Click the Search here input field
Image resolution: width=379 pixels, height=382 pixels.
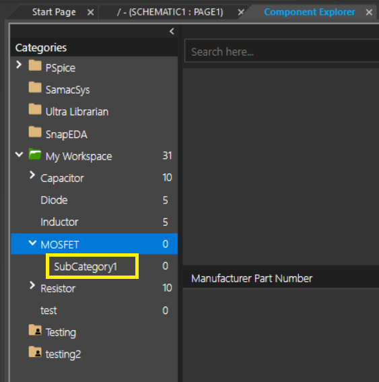tap(281, 51)
